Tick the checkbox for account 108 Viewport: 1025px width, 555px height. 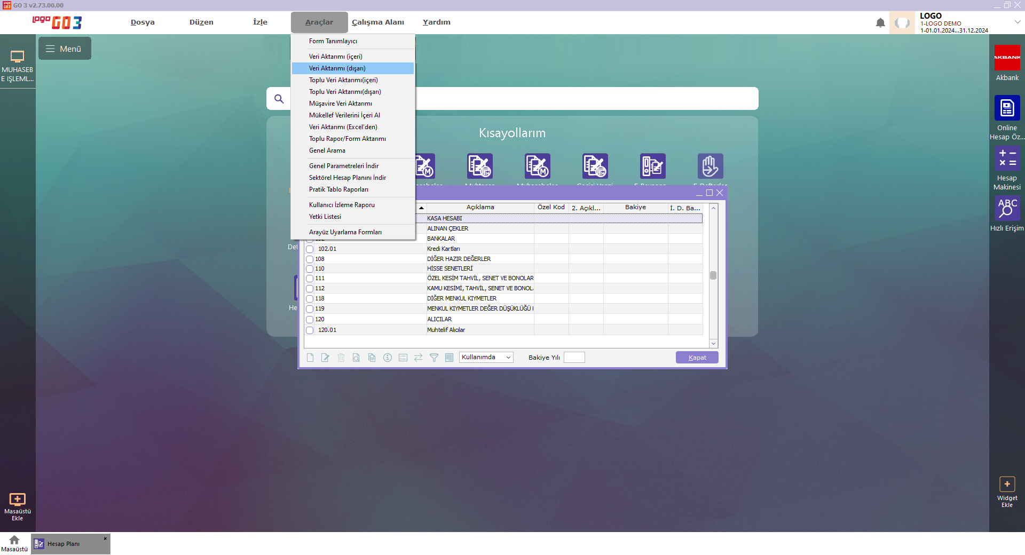[x=310, y=259]
